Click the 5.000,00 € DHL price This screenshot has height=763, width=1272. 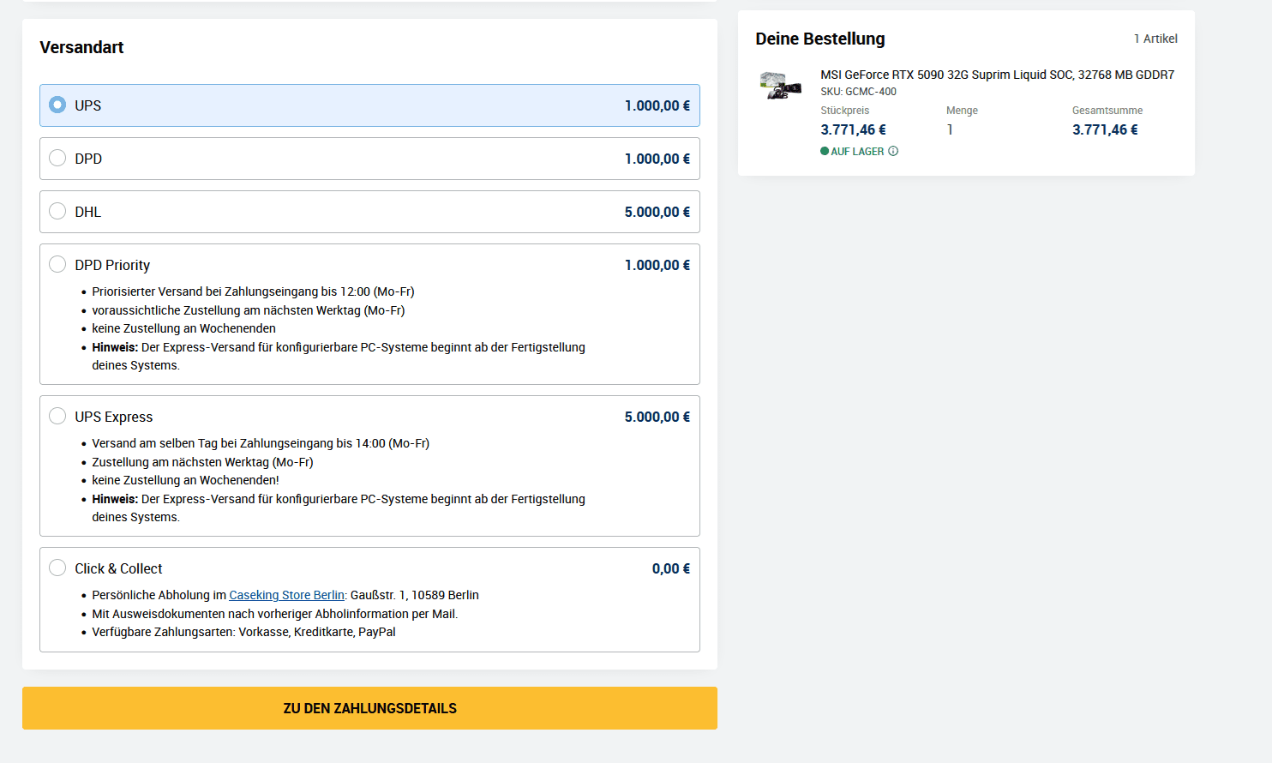[657, 212]
